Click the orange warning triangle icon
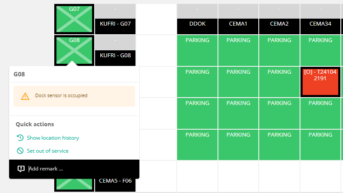 coord(25,96)
